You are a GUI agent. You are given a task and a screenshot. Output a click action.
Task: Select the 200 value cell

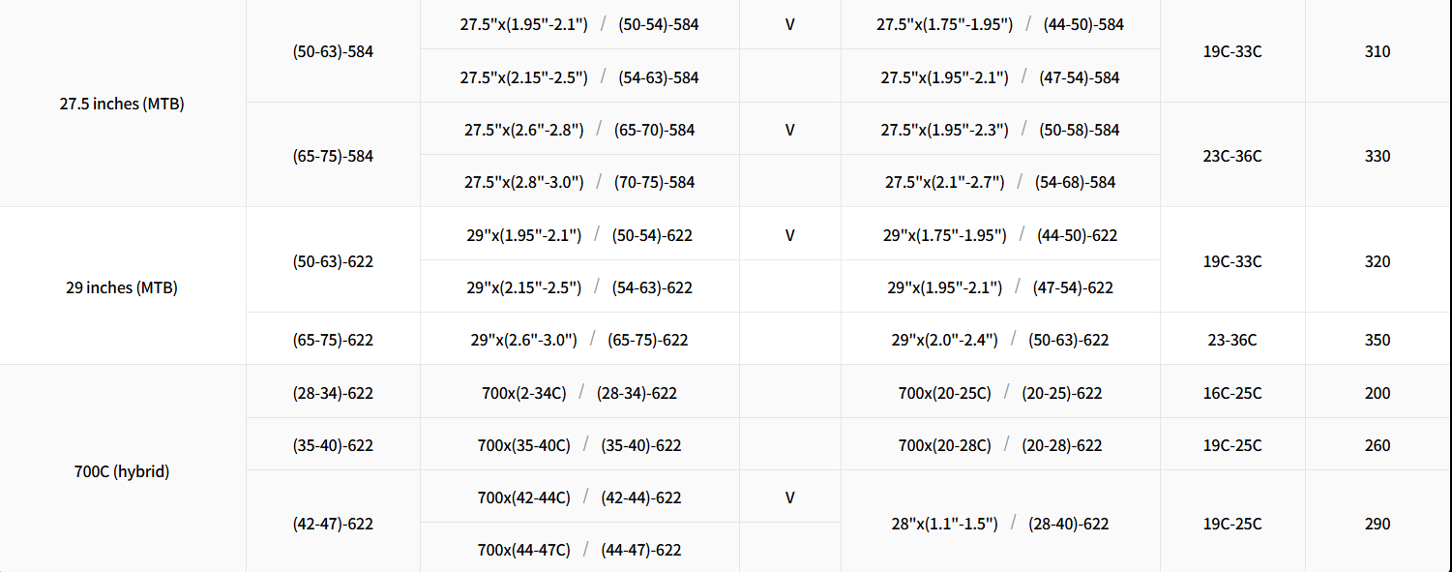[1378, 393]
